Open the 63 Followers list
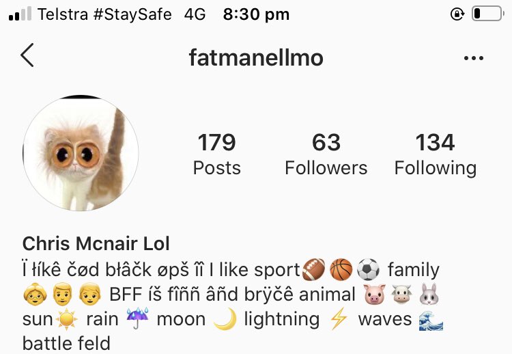This screenshot has height=354, width=512. pyautogui.click(x=326, y=154)
